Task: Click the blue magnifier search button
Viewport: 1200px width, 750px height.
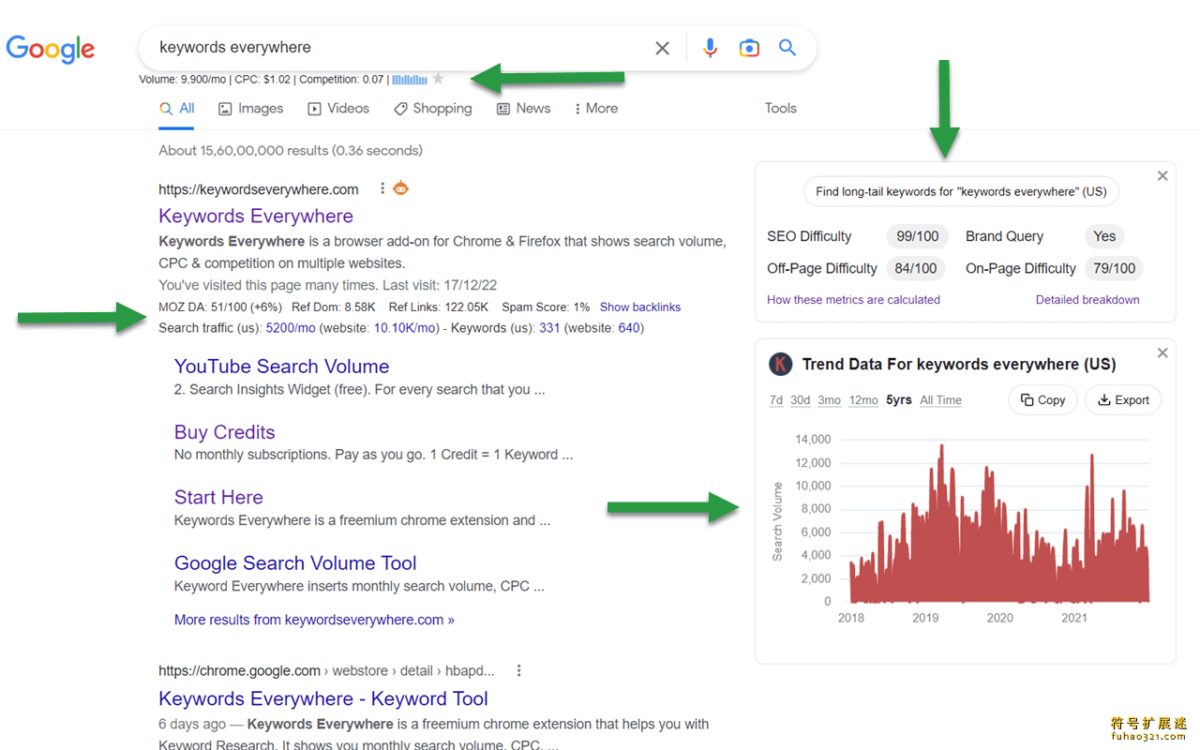Action: tap(787, 48)
